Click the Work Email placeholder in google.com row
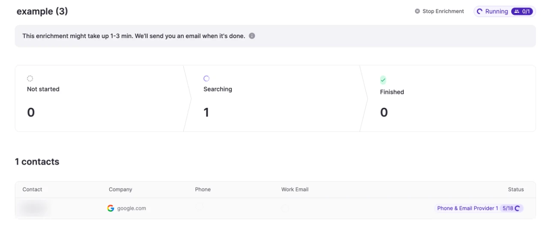The height and width of the screenshot is (227, 548). 285,208
